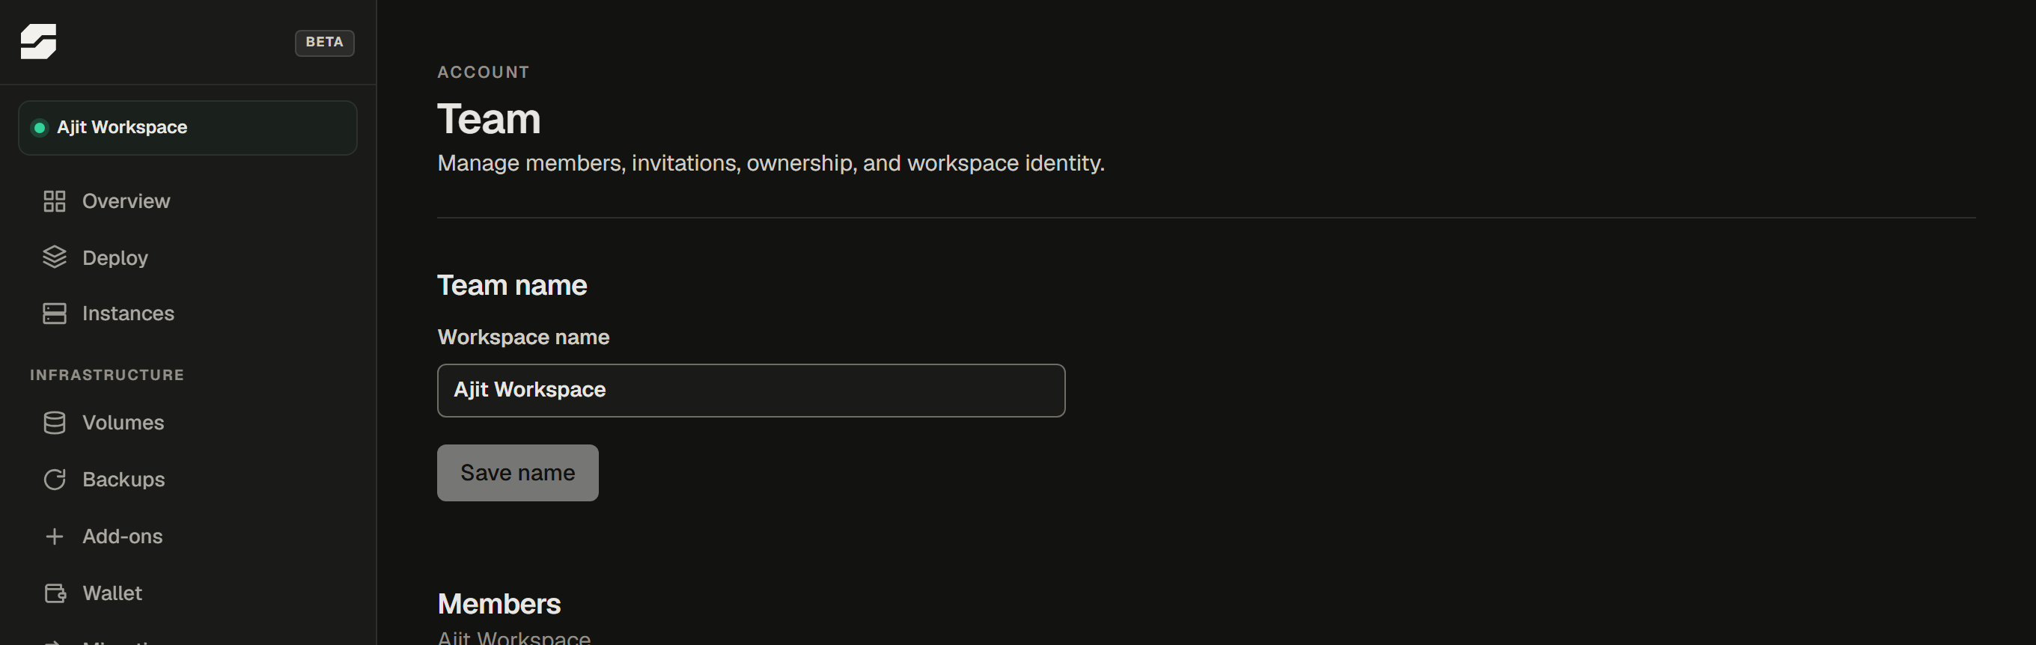The image size is (2036, 645).
Task: Select the Volumes menu item
Action: (124, 423)
